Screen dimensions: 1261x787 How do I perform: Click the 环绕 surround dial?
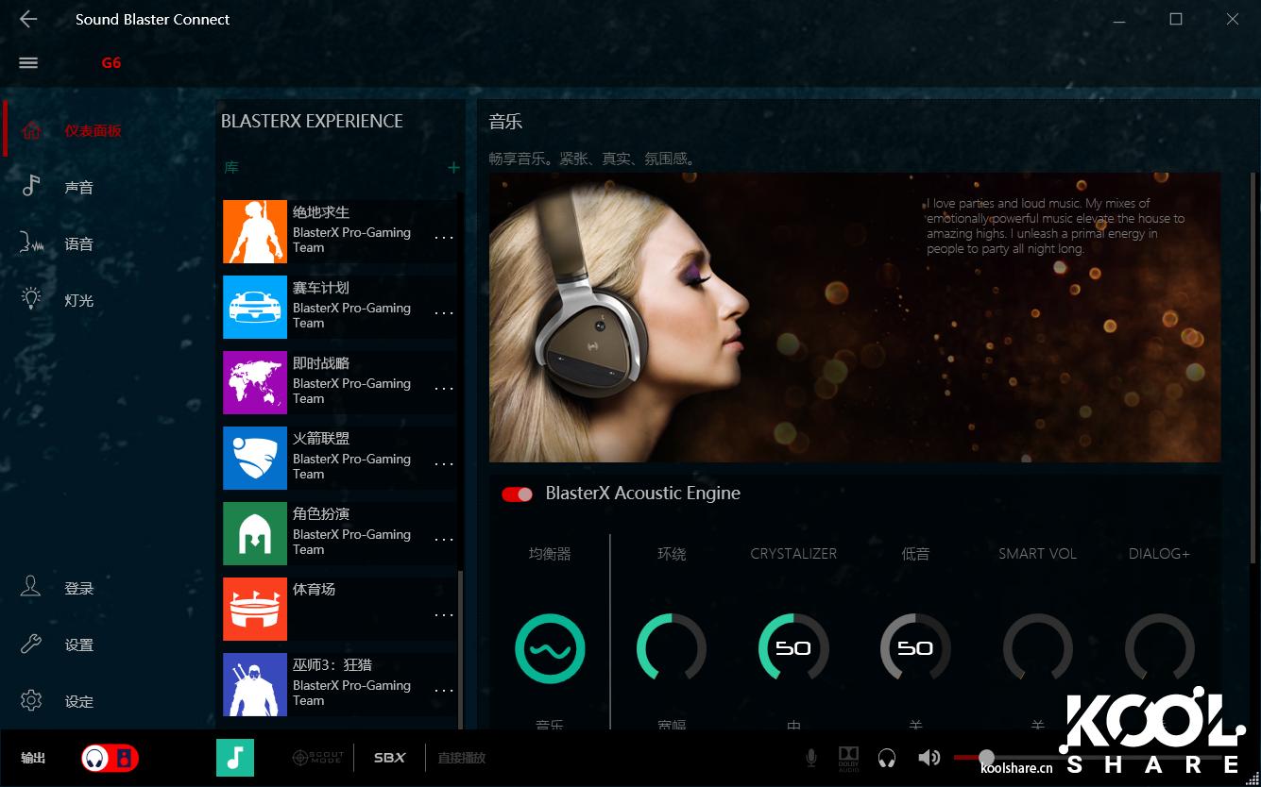[672, 648]
